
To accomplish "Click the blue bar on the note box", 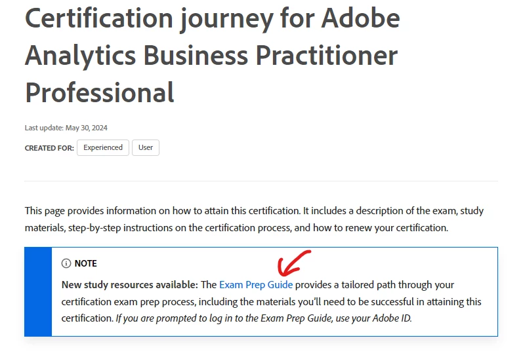I will 38,291.
